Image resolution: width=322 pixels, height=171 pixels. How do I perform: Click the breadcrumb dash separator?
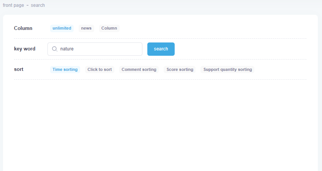28,5
